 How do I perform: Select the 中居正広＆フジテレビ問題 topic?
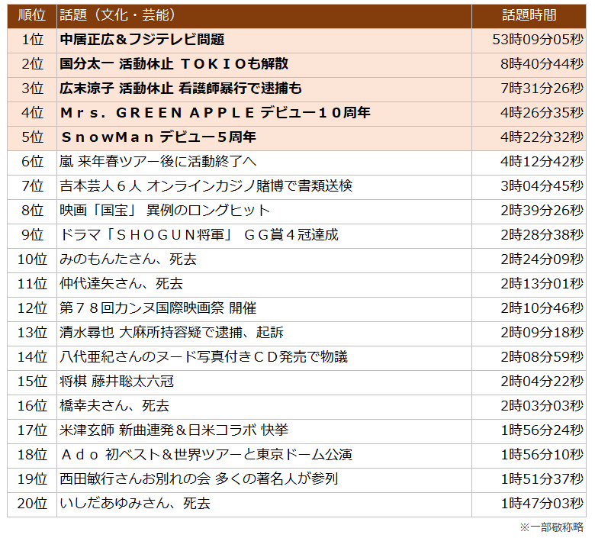[x=142, y=40]
